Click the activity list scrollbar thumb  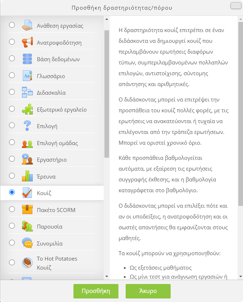(x=107, y=94)
